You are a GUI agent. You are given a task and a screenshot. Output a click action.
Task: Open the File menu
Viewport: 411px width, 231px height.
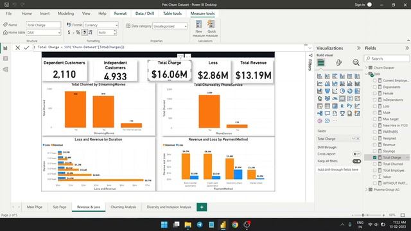coord(8,13)
